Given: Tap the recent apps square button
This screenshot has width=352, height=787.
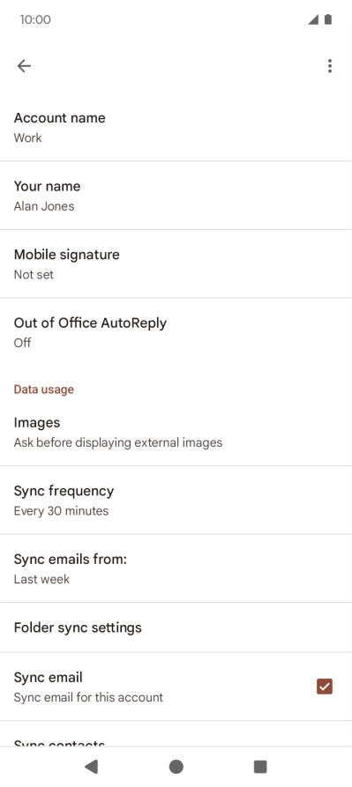Looking at the screenshot, I should pyautogui.click(x=260, y=766).
